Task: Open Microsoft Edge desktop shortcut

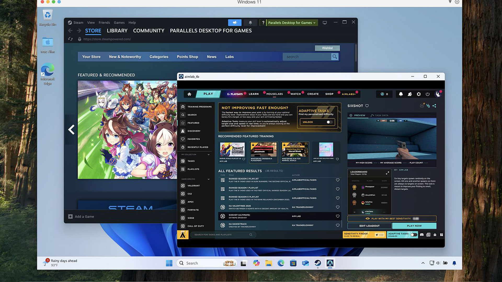Action: [x=48, y=74]
